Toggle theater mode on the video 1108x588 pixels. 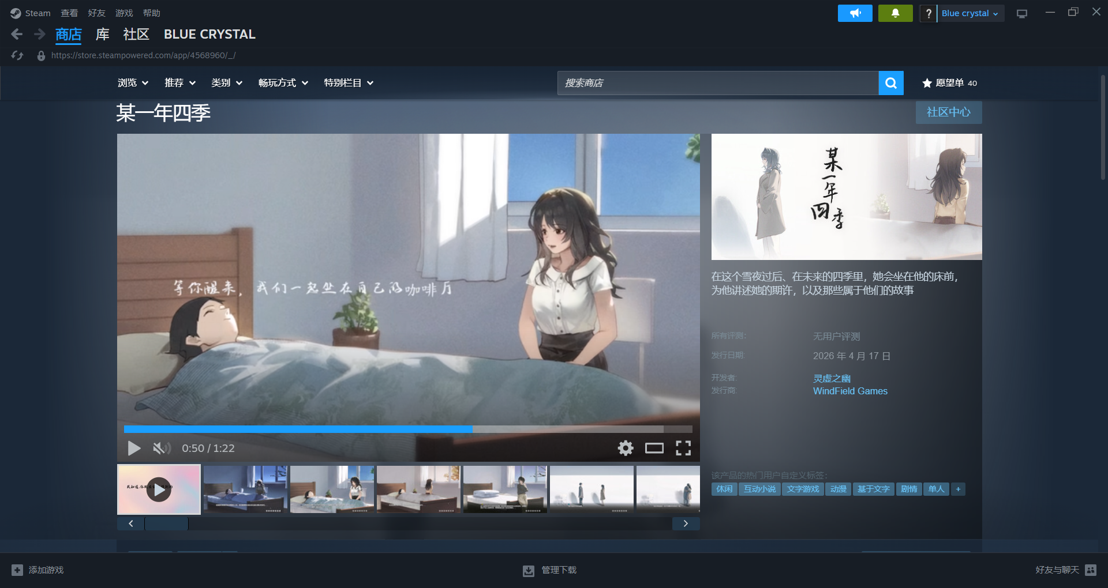pyautogui.click(x=654, y=448)
